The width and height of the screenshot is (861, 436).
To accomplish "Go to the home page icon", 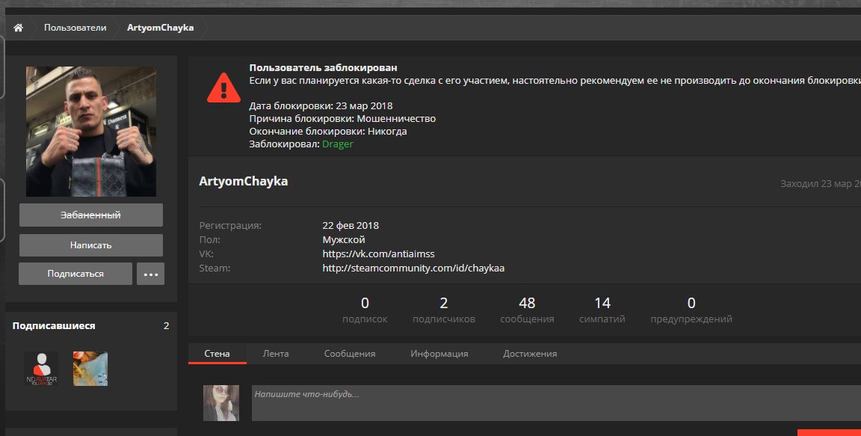I will (x=18, y=28).
